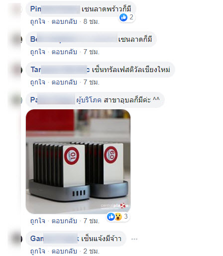Viewport: 223px width, 256px height.
Task: Open Gan's profile picture avatar
Action: point(16,239)
